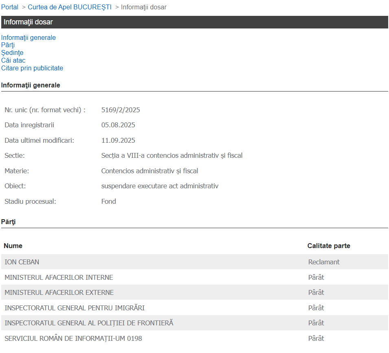Go to Curtea de Apel BUCUREȘTI page
389x353 pixels.
point(70,7)
